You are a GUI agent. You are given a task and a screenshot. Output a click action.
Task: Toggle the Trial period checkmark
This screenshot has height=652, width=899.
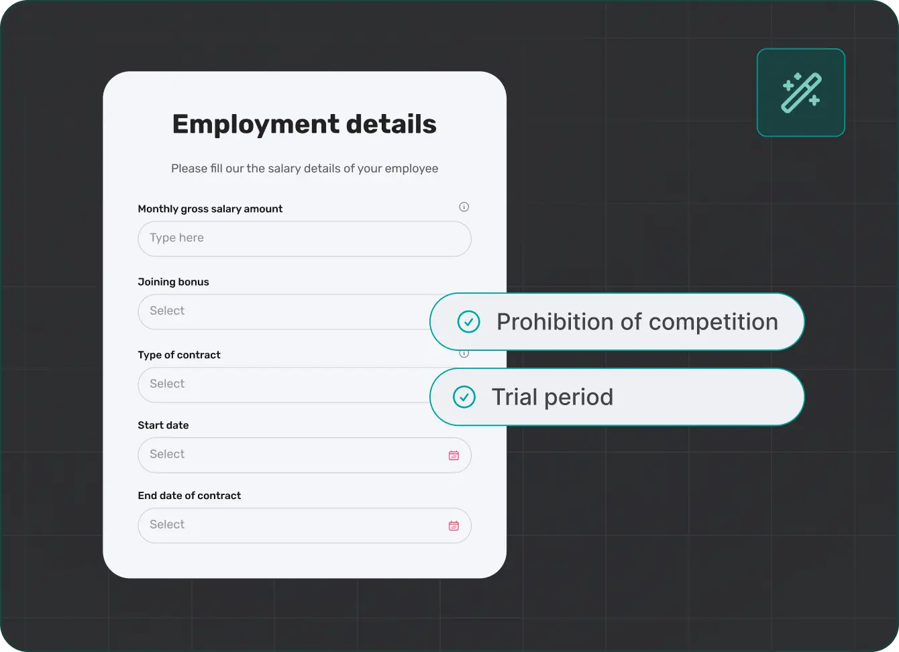pos(464,397)
